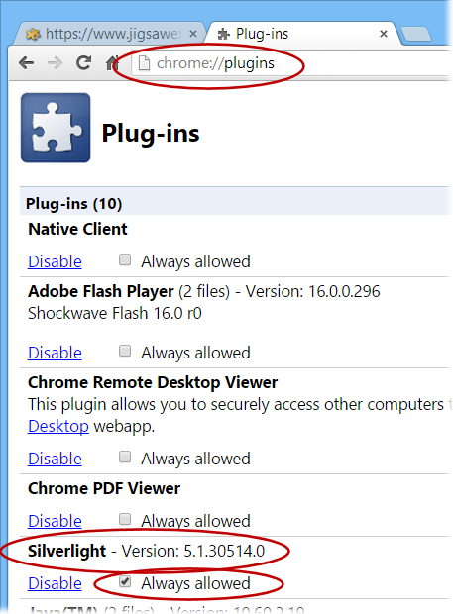Viewport: 453px width, 614px height.
Task: Click the browser Back arrow
Action: click(x=26, y=63)
